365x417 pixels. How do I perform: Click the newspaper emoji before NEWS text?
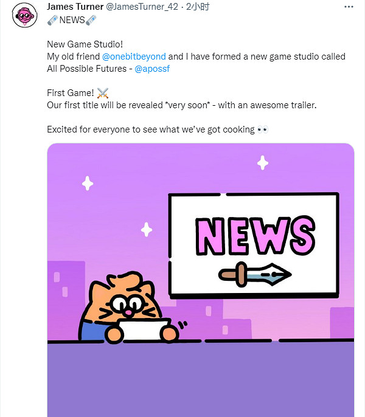click(x=52, y=20)
